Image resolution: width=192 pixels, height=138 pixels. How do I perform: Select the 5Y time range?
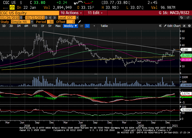pyautogui.click(x=50, y=26)
